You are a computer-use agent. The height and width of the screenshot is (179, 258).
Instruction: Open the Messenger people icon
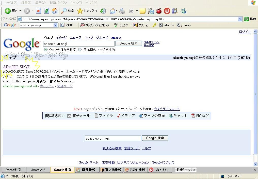183,11
